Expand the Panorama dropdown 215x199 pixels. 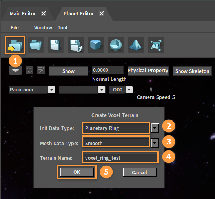click(x=51, y=90)
